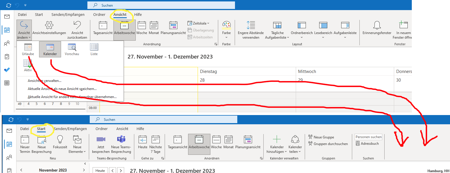Viewport: 450px width, 173px height.
Task: Go to previous week arrow button
Action: [113, 170]
